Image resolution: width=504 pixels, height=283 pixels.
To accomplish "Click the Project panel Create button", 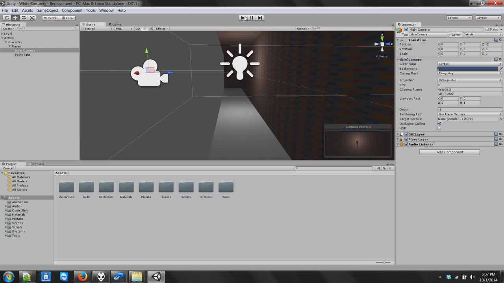I will 9,168.
